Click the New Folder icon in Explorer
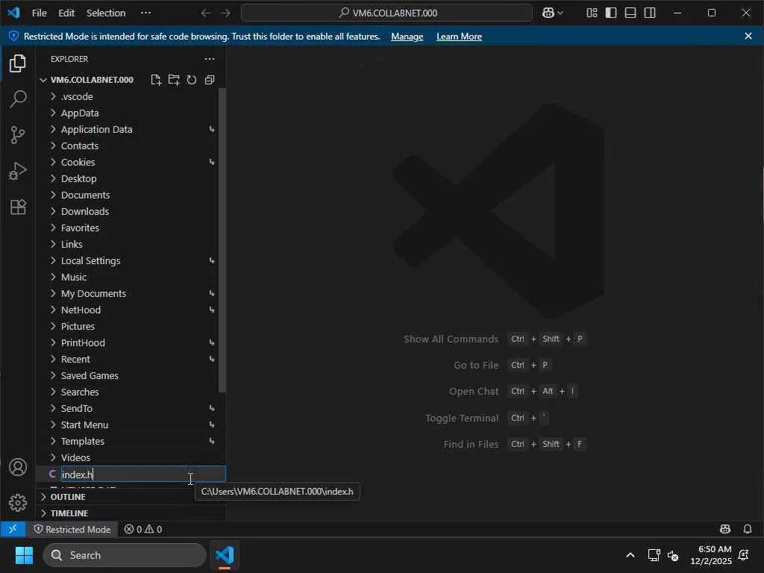764x573 pixels. 174,80
